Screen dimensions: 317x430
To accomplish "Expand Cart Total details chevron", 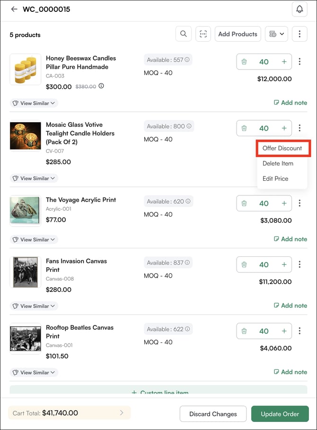I will point(122,413).
